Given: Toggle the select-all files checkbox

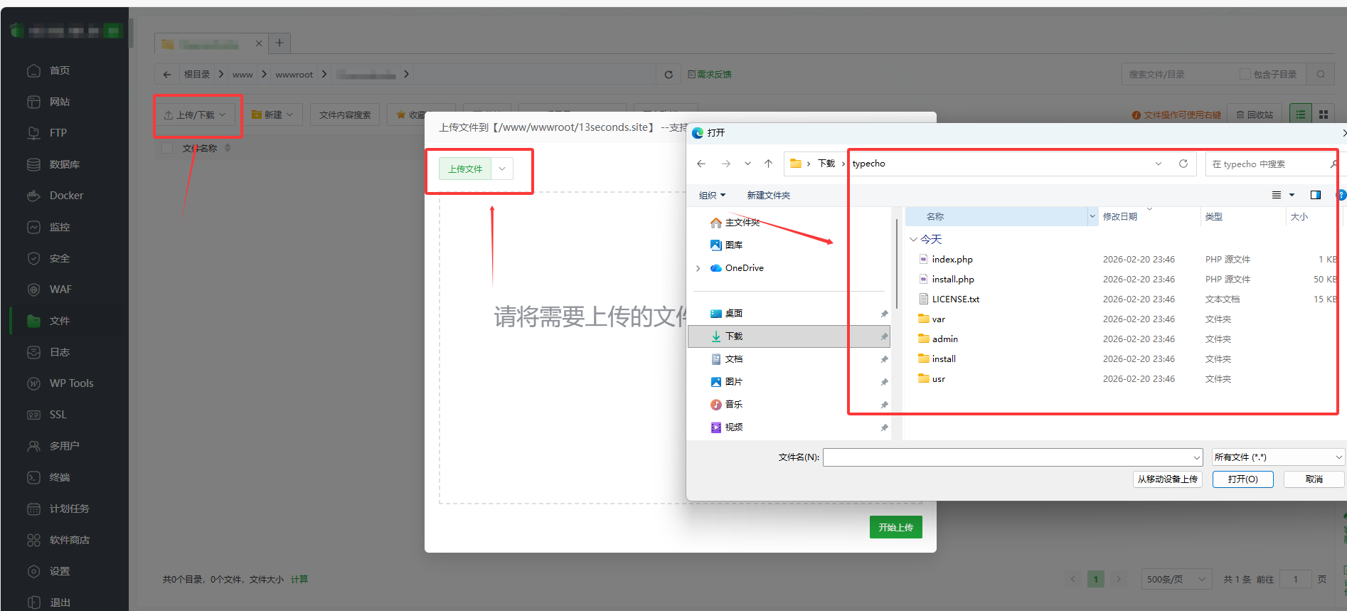Looking at the screenshot, I should [x=168, y=148].
